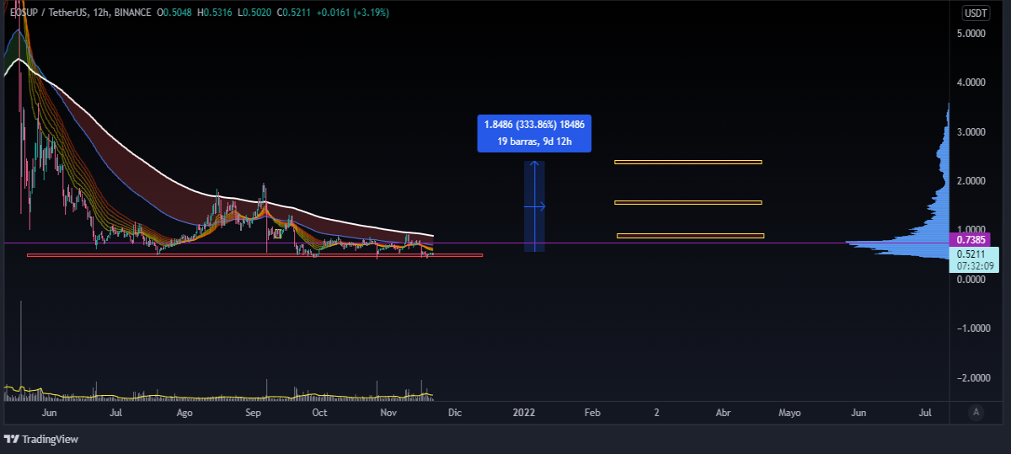Click the Dic label on time axis

click(454, 413)
